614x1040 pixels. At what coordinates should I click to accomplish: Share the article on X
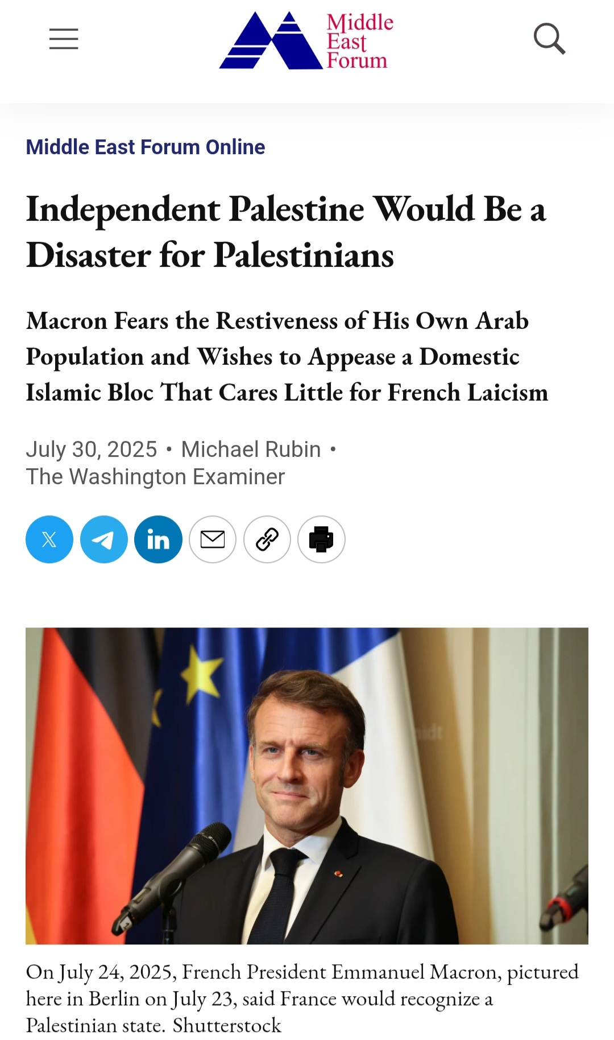click(49, 539)
